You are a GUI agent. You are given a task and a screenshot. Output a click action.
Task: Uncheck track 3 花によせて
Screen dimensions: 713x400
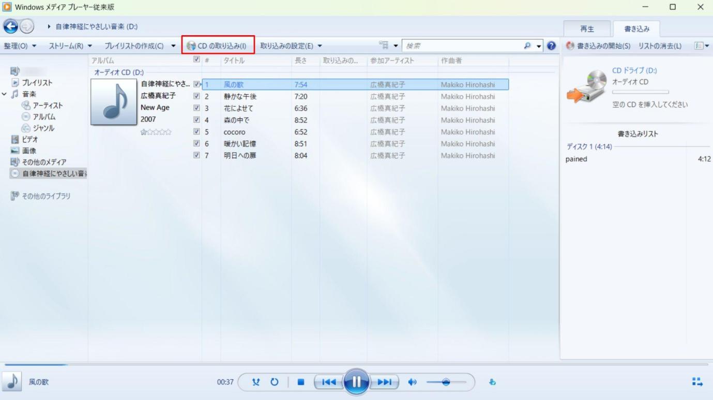[x=196, y=108]
